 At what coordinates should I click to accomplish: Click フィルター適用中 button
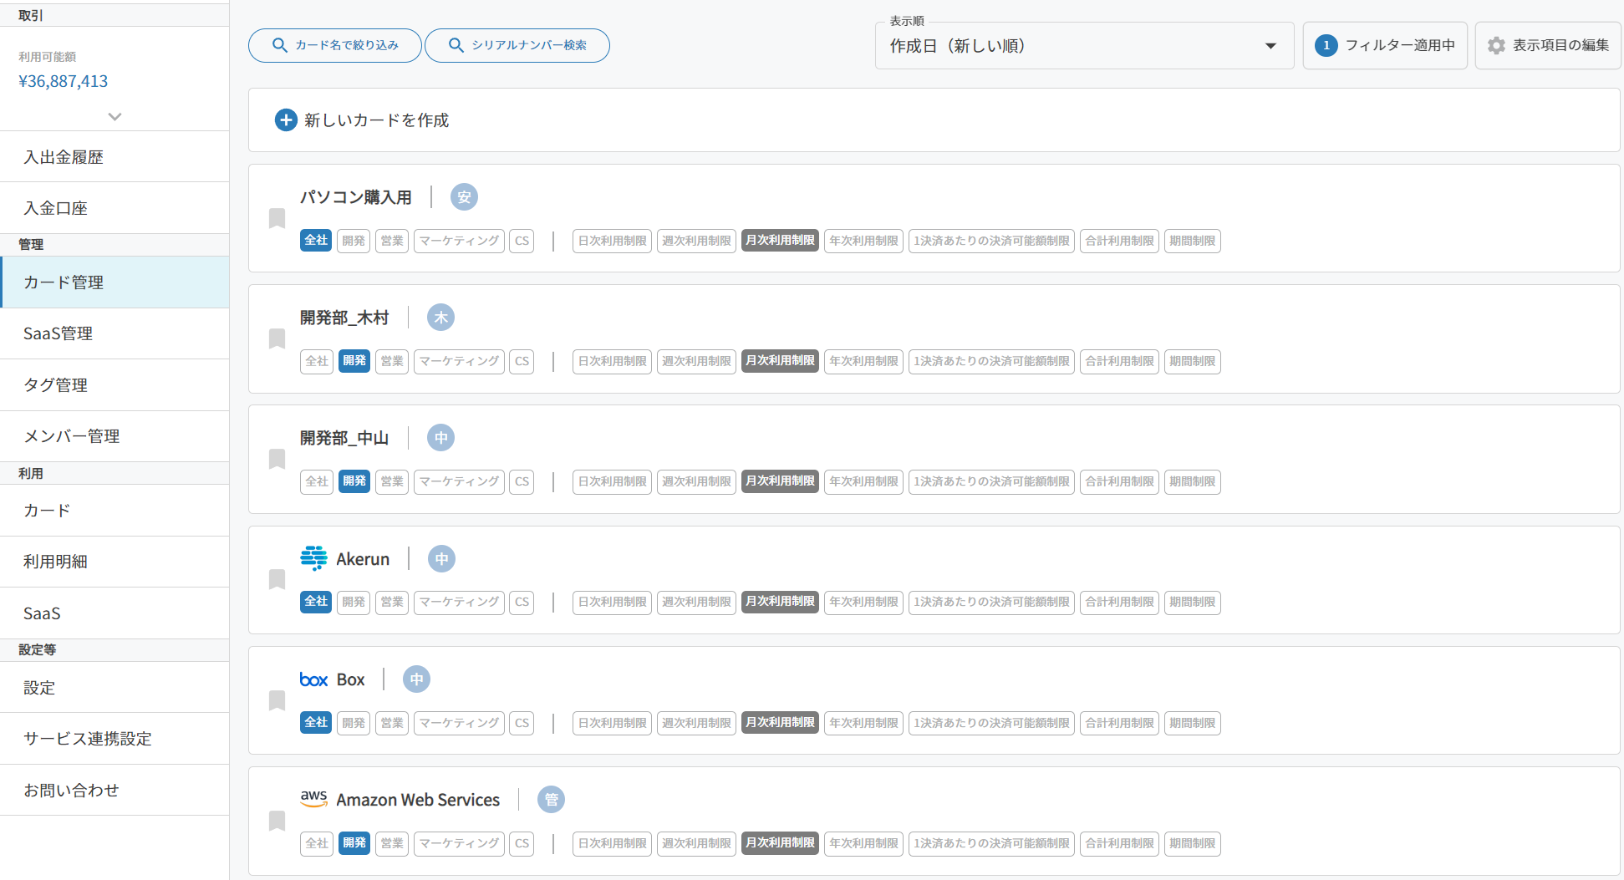(1385, 45)
